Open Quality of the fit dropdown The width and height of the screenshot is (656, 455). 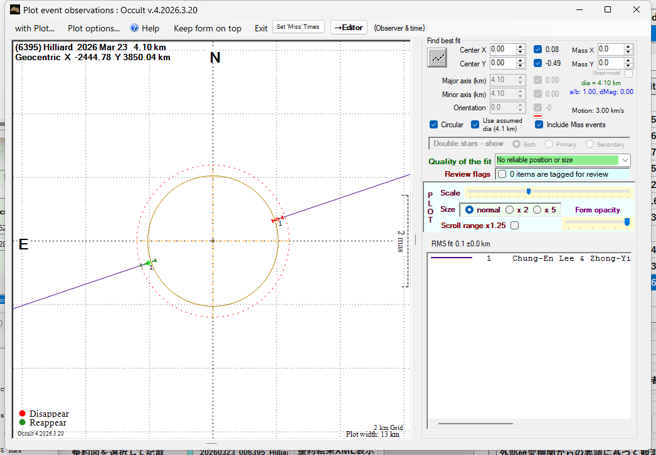point(625,160)
